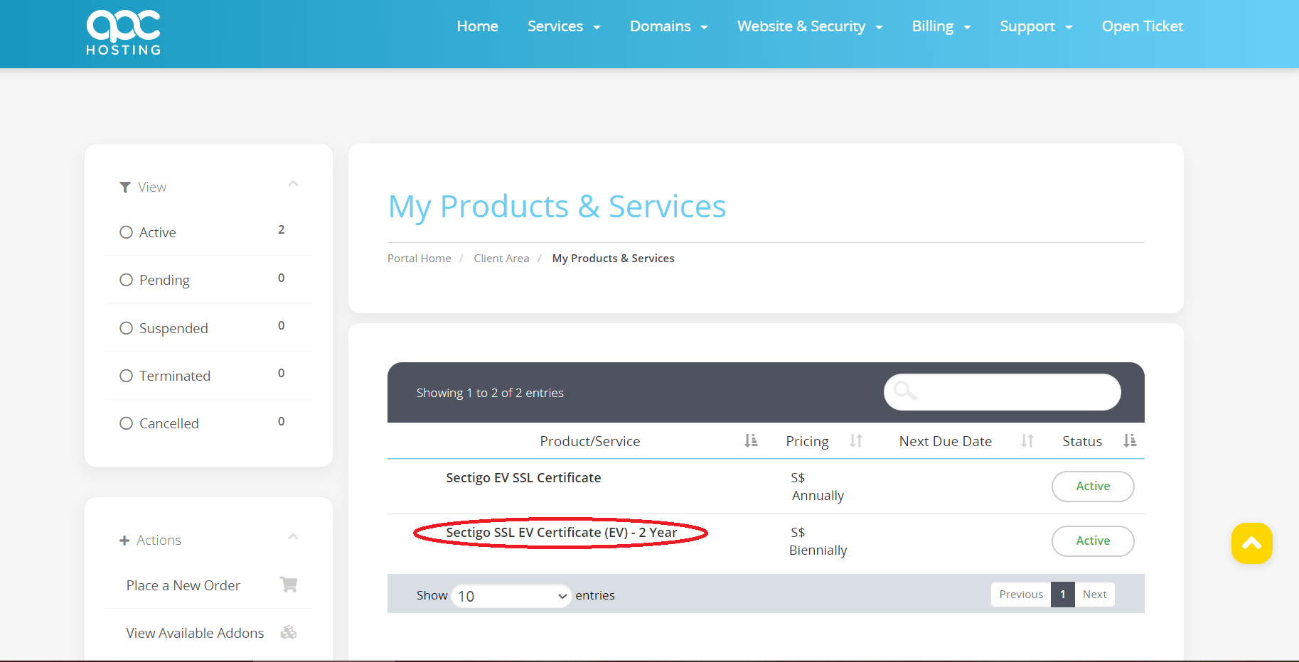Click the cubes icon beside View Available Addons

(x=289, y=632)
